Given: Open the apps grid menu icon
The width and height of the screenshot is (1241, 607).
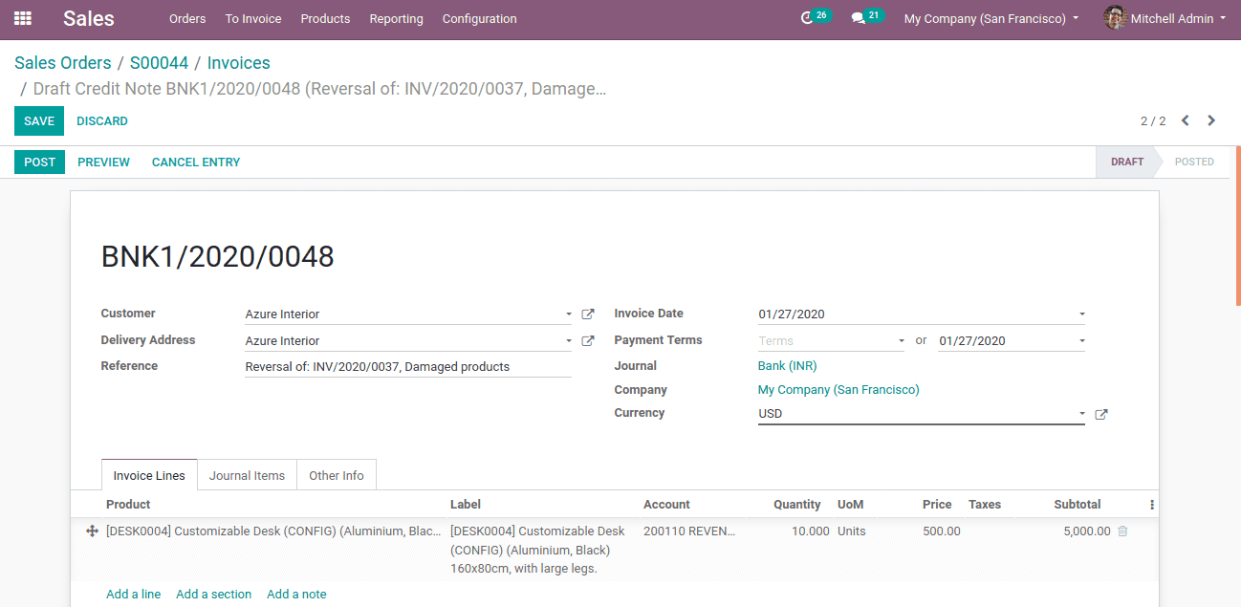Looking at the screenshot, I should pos(22,18).
